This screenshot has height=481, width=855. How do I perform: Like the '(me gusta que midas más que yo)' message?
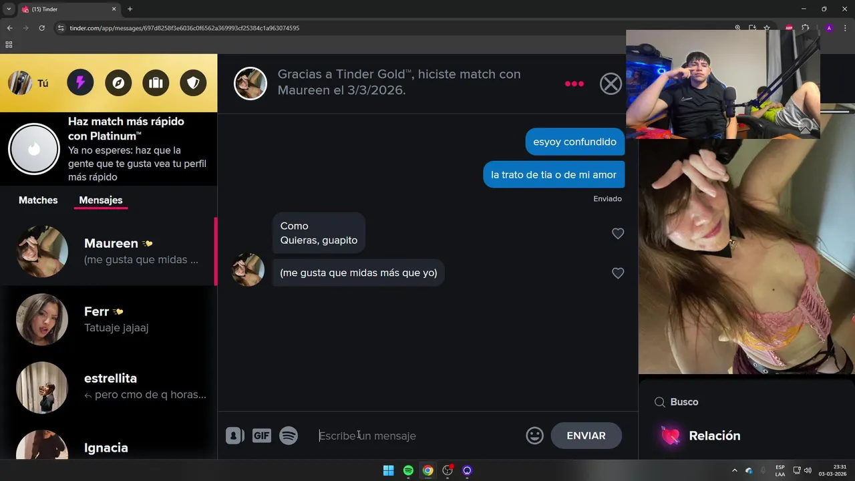[x=618, y=273]
